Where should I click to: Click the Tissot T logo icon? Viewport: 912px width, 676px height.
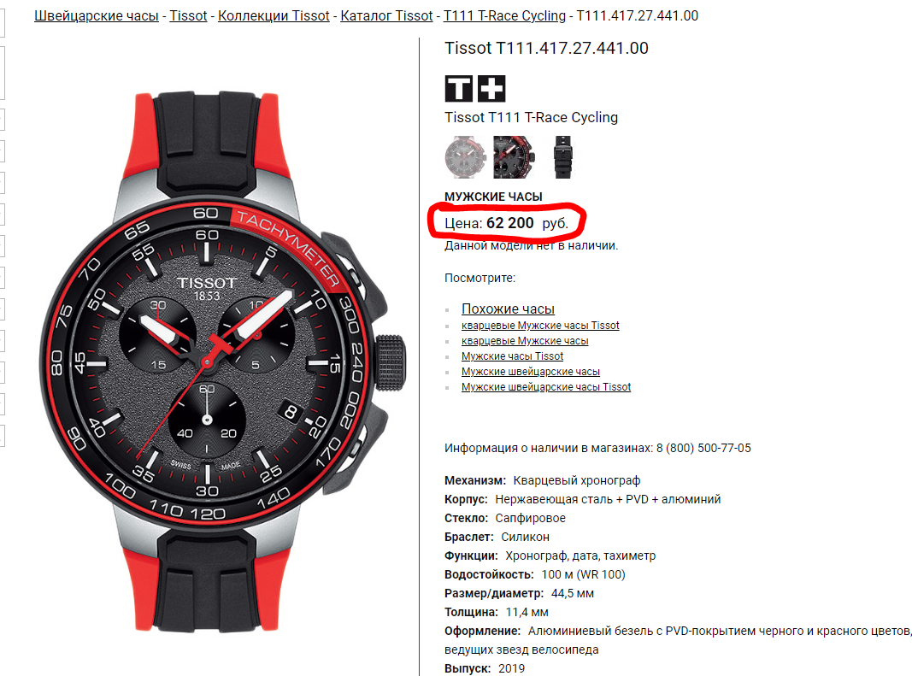(459, 88)
